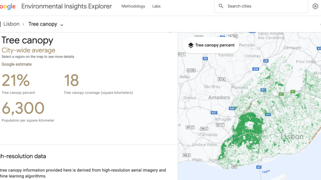Click the 6,300 population density value
Viewport: 321px width, 180px height.
coord(23,108)
